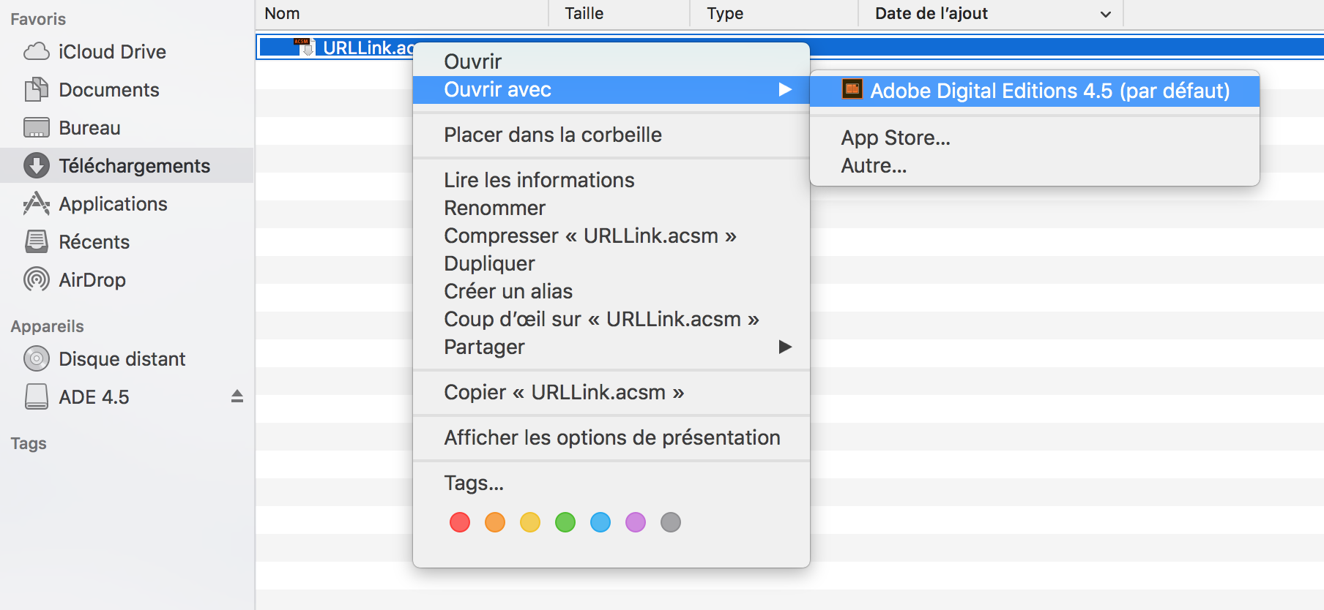Viewport: 1324px width, 610px height.
Task: Open with Adobe Digital Editions 4.5
Action: point(1049,91)
